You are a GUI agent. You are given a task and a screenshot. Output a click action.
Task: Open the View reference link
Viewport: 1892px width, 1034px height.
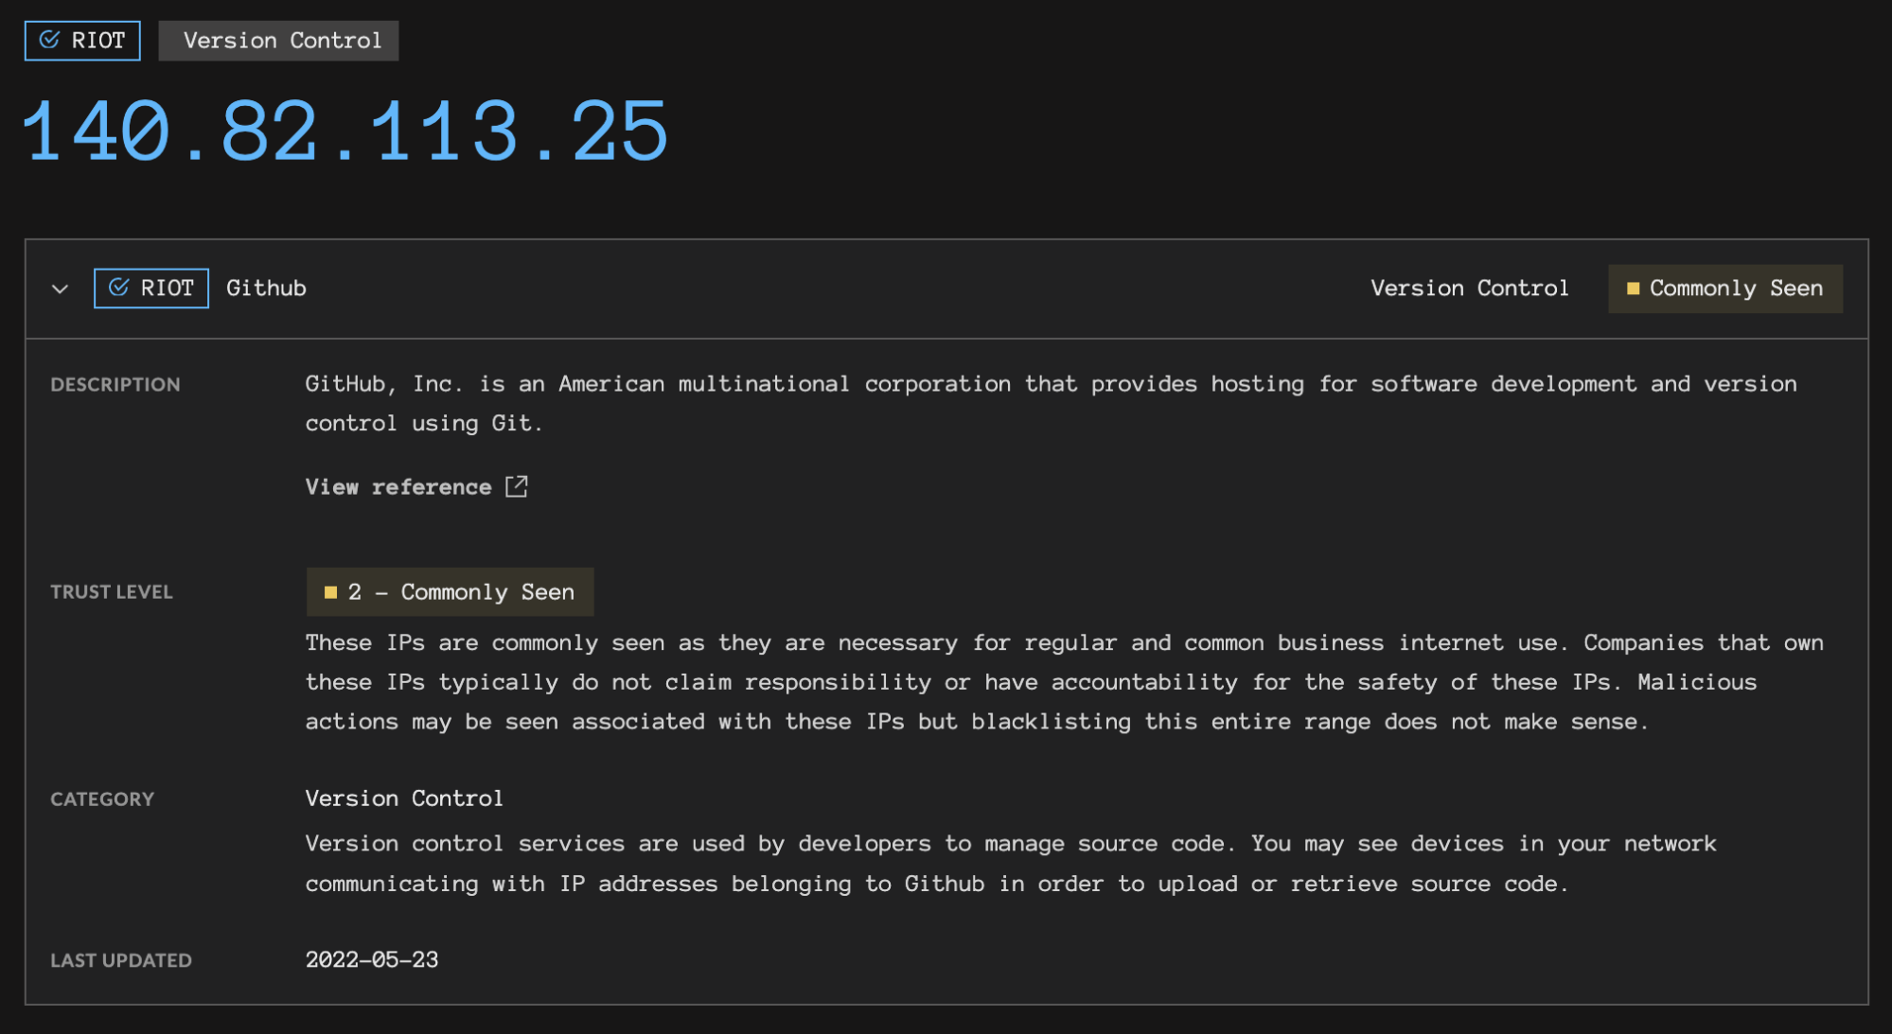tap(416, 486)
